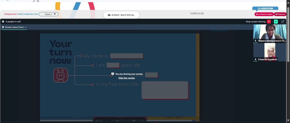Click the upload icon in sharing overlay message
Screen dimensions: 290x123
pos(113,74)
